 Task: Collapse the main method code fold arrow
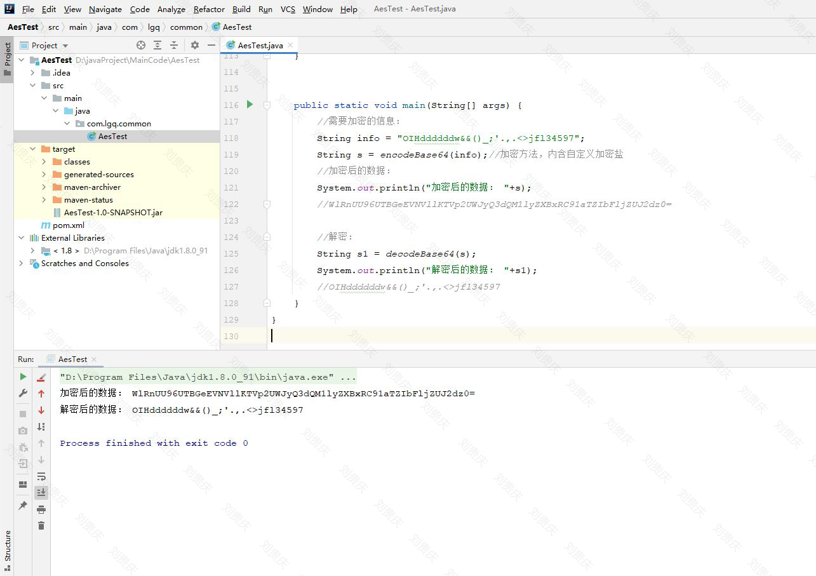coord(267,105)
